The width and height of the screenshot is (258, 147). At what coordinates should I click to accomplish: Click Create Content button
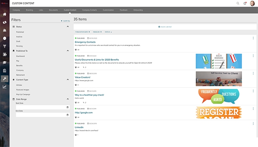click(165, 27)
